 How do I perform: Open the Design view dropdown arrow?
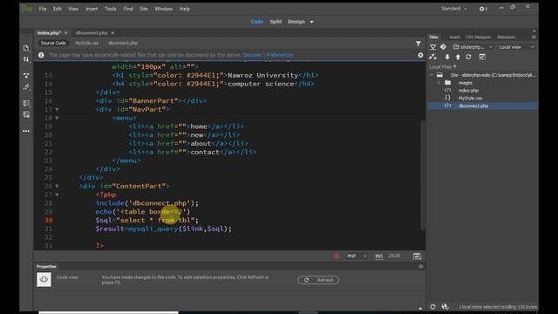click(x=311, y=22)
